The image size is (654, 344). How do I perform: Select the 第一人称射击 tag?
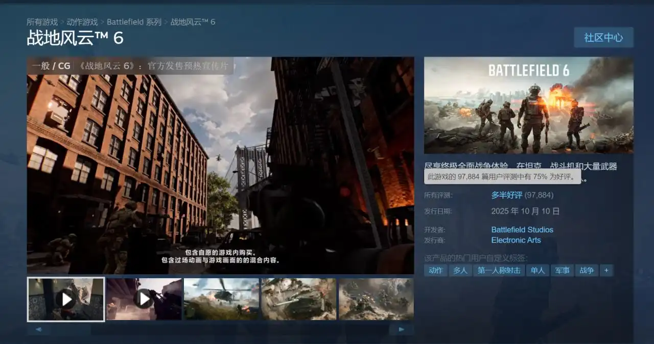point(499,271)
